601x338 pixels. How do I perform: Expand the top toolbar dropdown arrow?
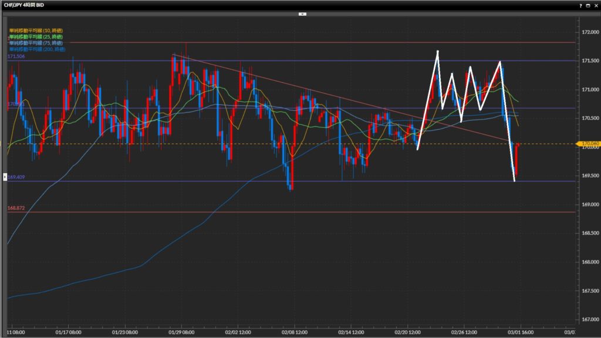302,13
